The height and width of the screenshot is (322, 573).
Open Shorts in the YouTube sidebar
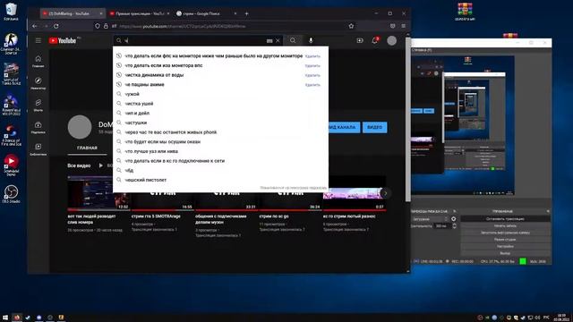38,106
